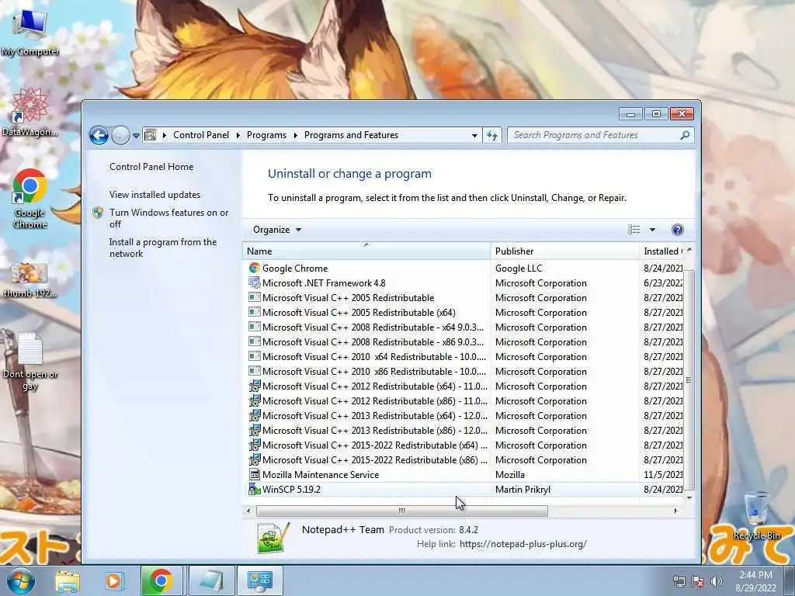Select Microsoft Visual C++ 2005 Redistributable (x64) row
The width and height of the screenshot is (795, 596).
(x=464, y=313)
